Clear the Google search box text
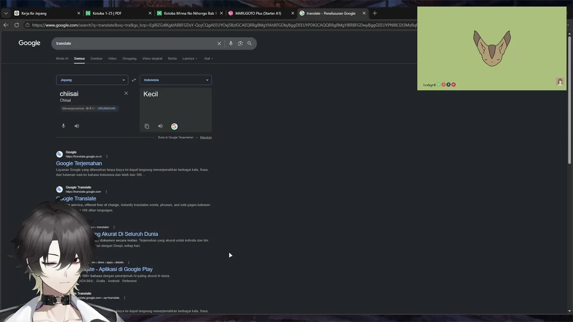This screenshot has height=322, width=573. pyautogui.click(x=219, y=43)
